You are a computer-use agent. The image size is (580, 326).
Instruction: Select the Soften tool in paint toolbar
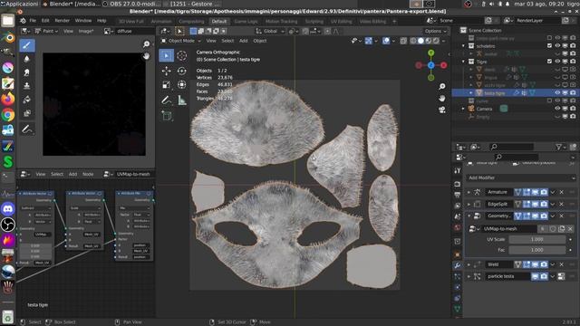point(26,59)
